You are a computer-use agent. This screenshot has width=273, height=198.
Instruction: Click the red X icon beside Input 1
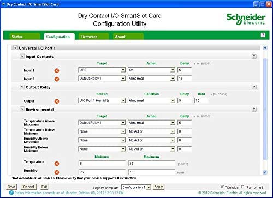click(x=57, y=70)
